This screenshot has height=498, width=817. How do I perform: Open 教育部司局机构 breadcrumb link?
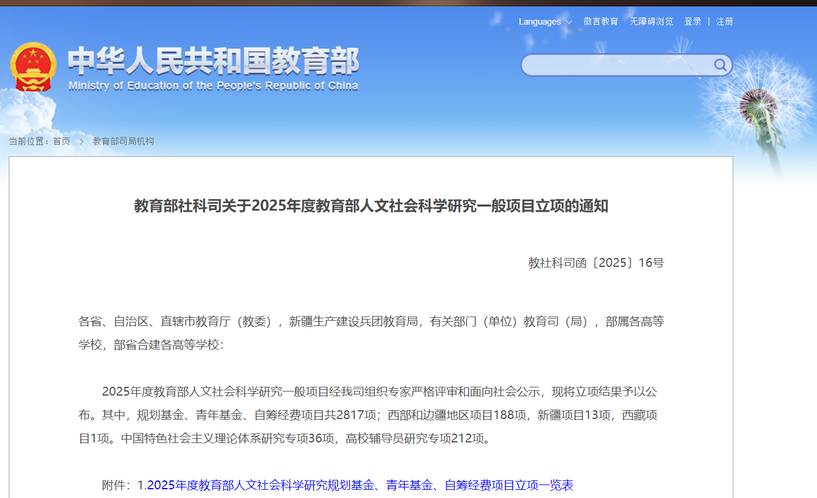[123, 141]
